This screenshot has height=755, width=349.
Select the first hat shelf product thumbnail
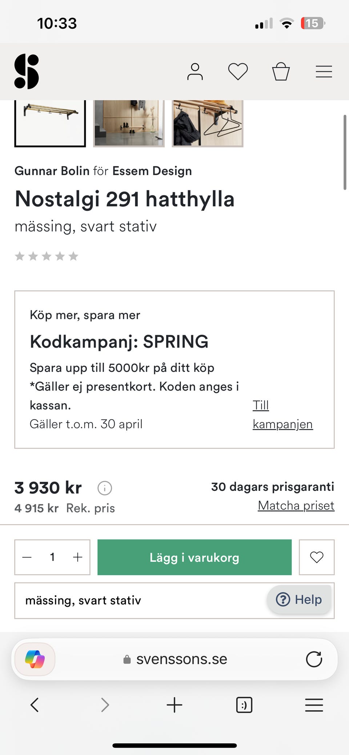[x=50, y=123]
